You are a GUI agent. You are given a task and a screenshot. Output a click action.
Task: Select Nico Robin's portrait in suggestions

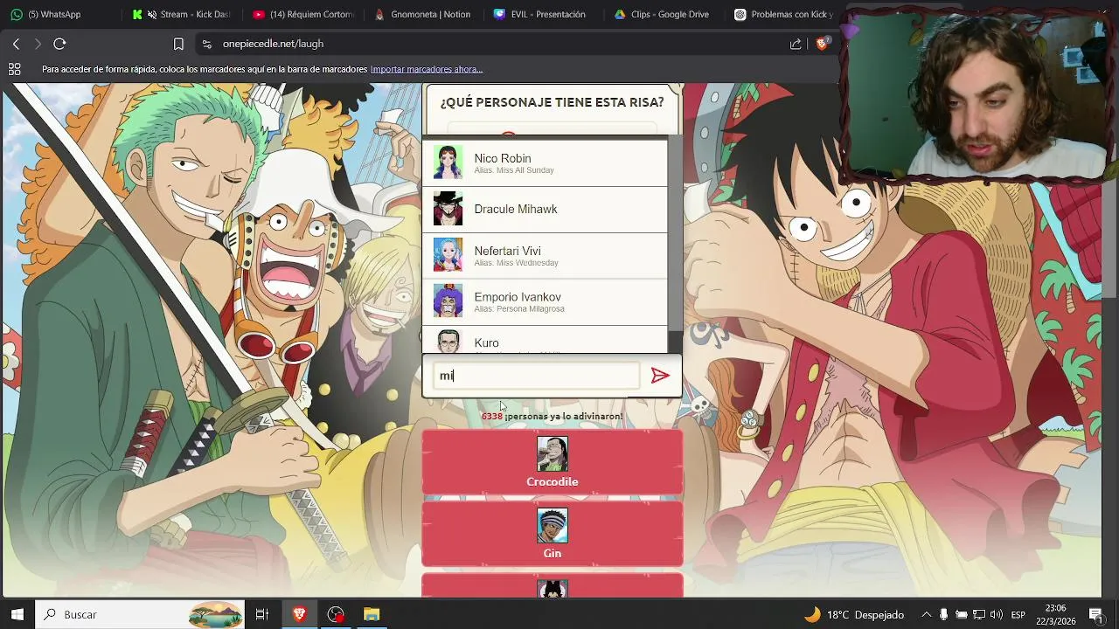tap(448, 163)
